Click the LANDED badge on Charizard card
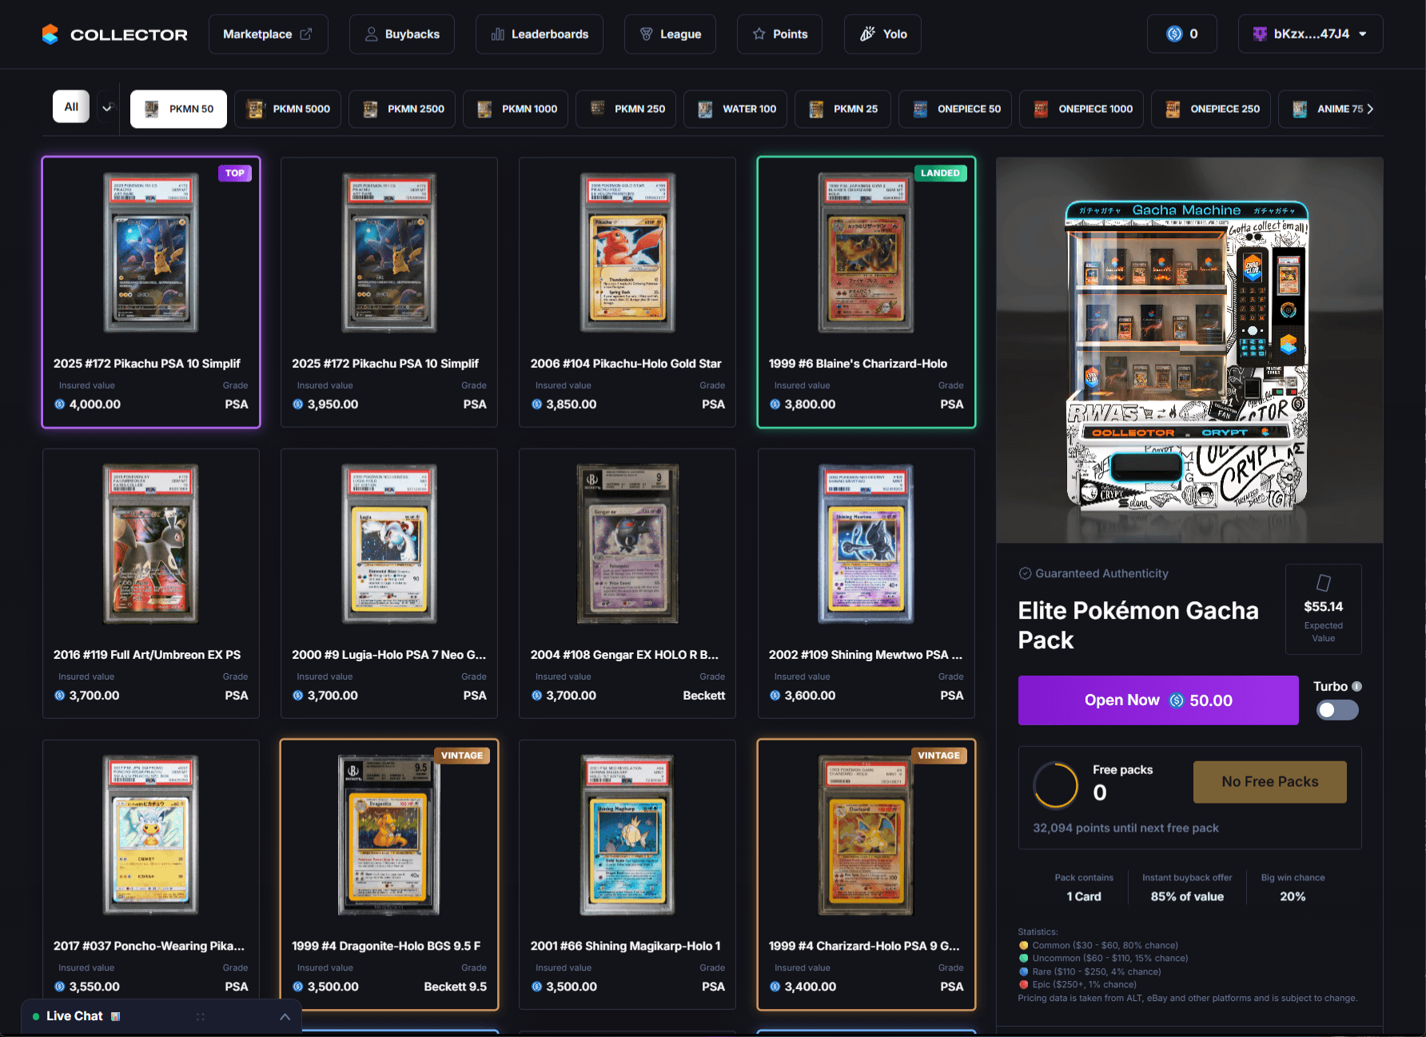The height and width of the screenshot is (1037, 1426). tap(940, 173)
